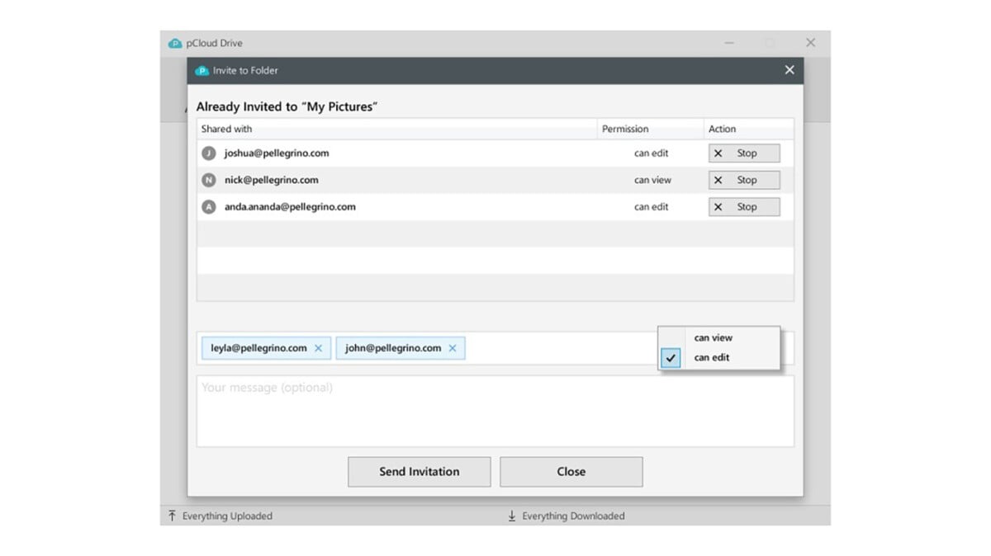
Task: Stop sharing with nick@pellegrino.com
Action: (744, 180)
